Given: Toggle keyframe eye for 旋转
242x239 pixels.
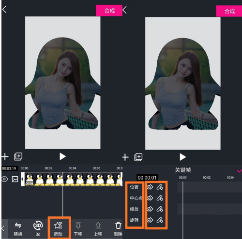Looking at the screenshot, I should (150, 220).
